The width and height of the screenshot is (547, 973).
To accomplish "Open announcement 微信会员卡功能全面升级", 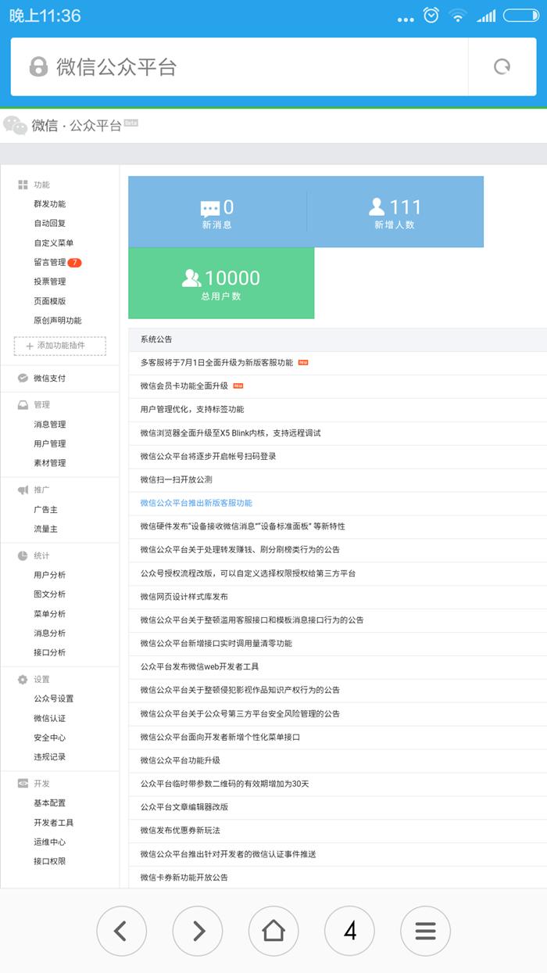I will pyautogui.click(x=184, y=386).
